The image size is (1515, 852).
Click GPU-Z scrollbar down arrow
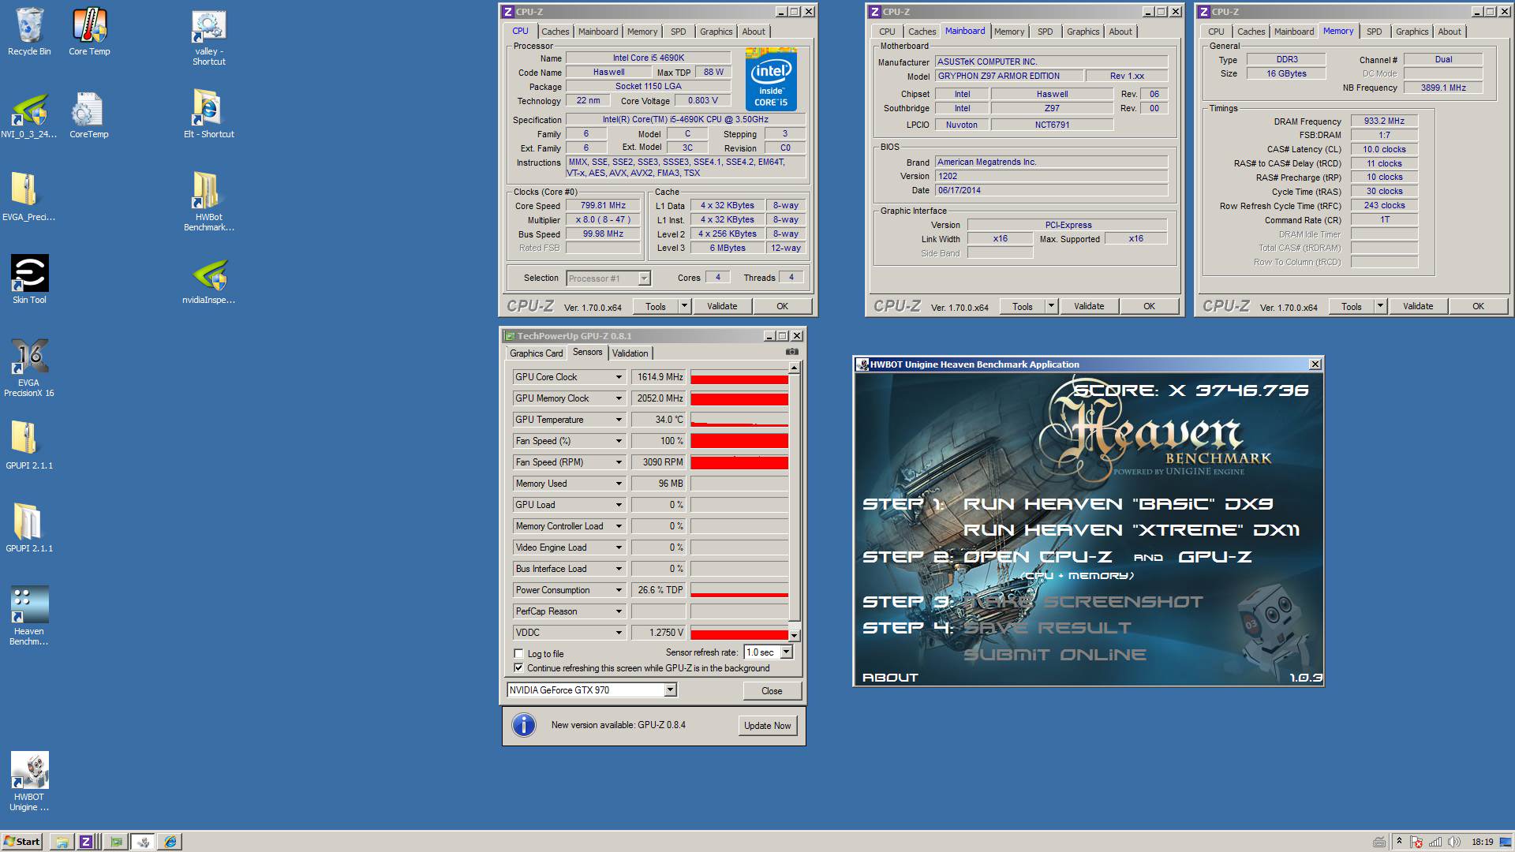(x=794, y=635)
